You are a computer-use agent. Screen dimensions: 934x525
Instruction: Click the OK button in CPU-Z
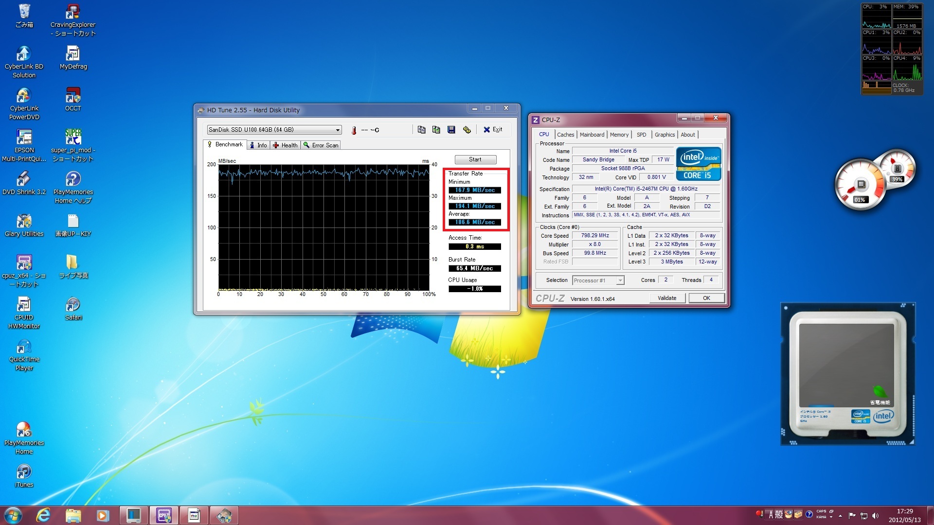click(706, 298)
